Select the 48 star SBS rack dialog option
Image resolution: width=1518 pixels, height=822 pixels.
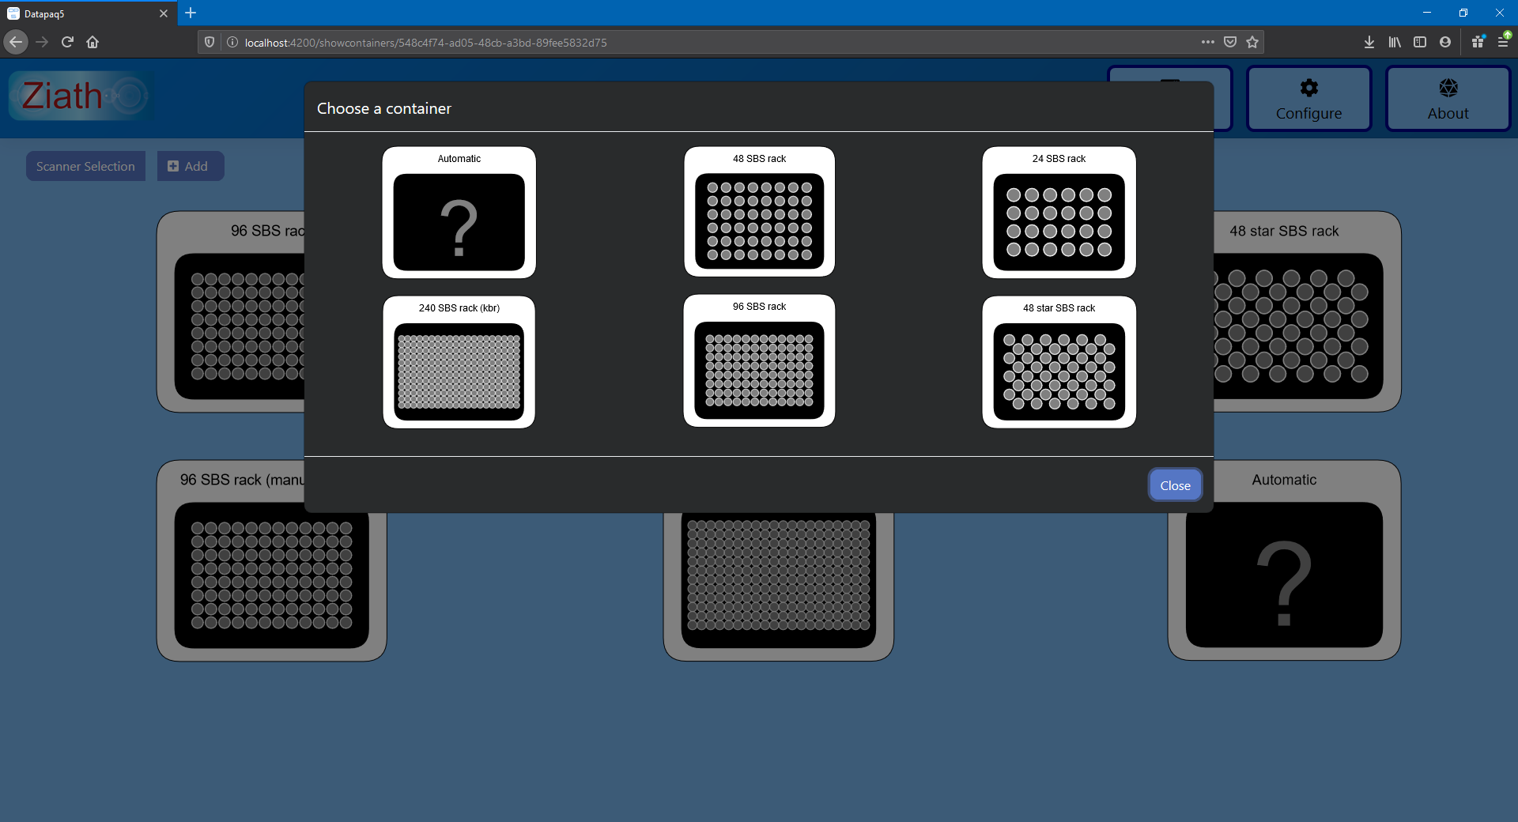(1059, 362)
